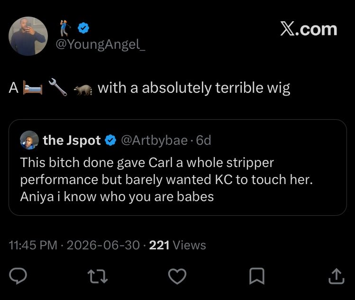355x300 pixels.
Task: Bookmark this post
Action: (257, 276)
